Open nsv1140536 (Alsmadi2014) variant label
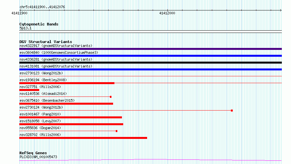 click(43, 94)
